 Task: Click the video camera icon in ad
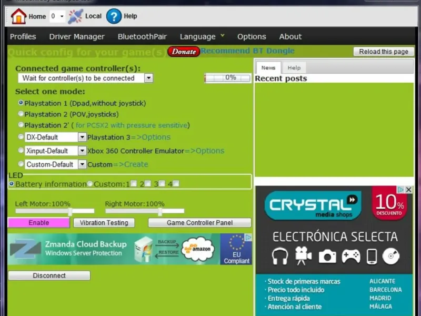point(303,256)
